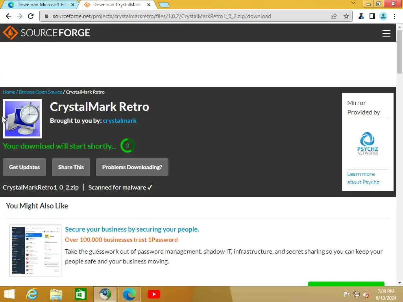Open 'Secure your business' ad link
Screen dimensions: 403x302
(132, 229)
